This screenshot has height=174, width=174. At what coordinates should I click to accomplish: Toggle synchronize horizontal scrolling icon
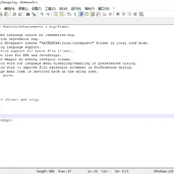coord(61,14)
